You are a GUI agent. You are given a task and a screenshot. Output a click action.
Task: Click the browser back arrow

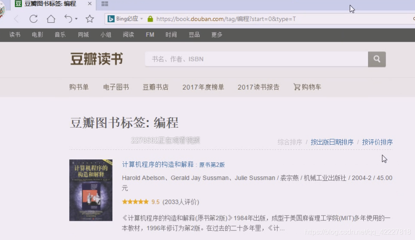(17, 19)
